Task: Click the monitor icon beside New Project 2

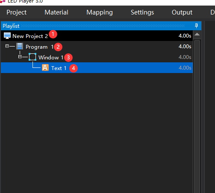Action: tap(7, 36)
